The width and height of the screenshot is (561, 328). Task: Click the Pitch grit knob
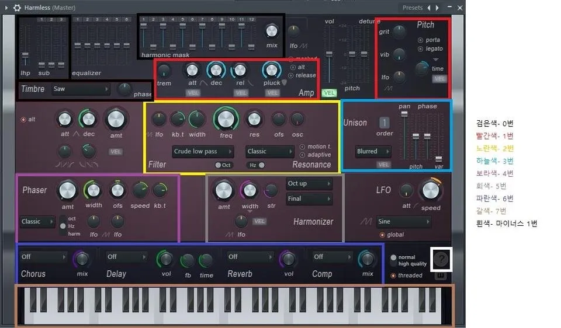coord(399,32)
